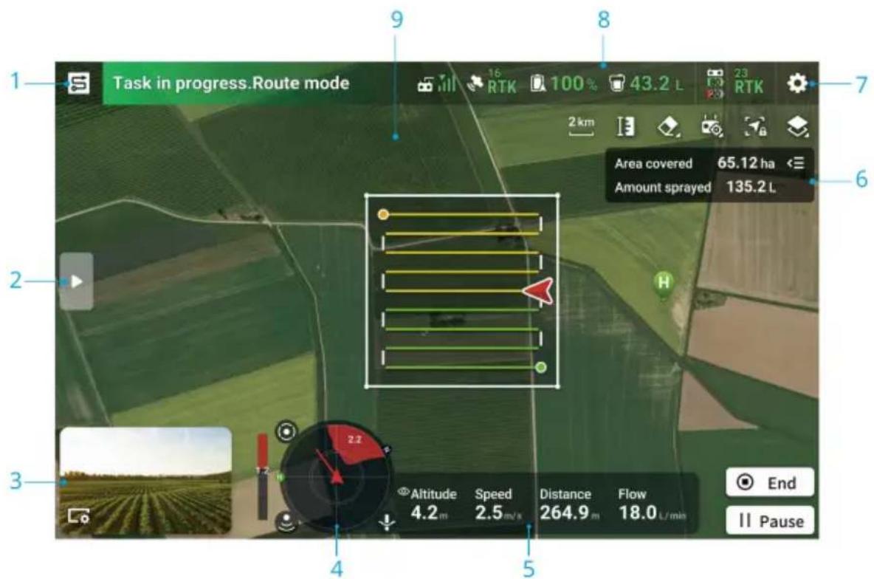This screenshot has height=579, width=874.
Task: Open settings with the gear icon
Action: click(797, 83)
